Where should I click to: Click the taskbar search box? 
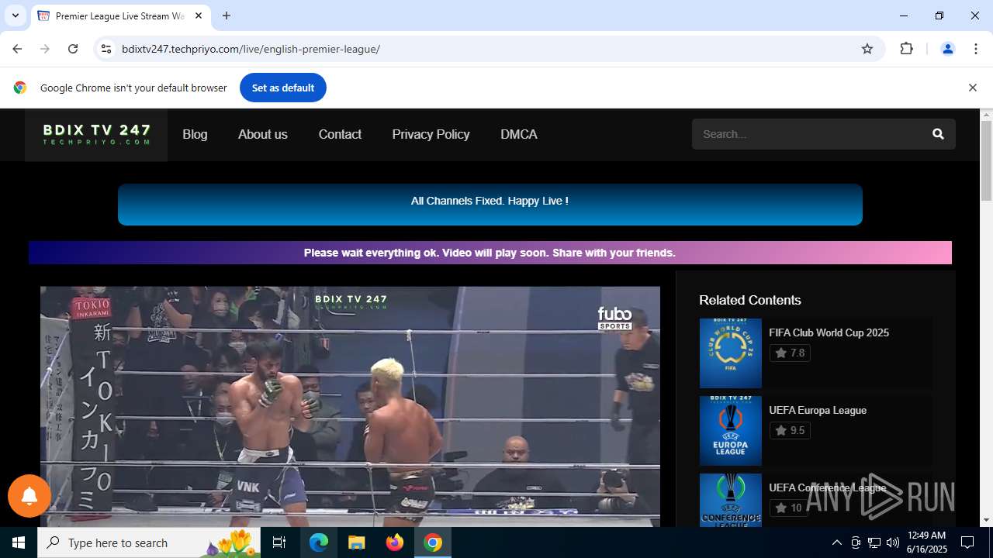149,542
